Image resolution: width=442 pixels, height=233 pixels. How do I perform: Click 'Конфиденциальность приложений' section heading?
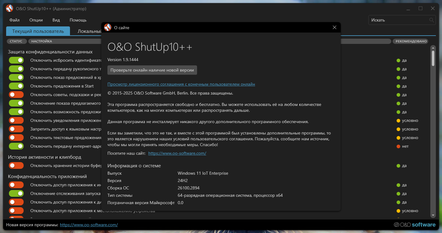47,176
